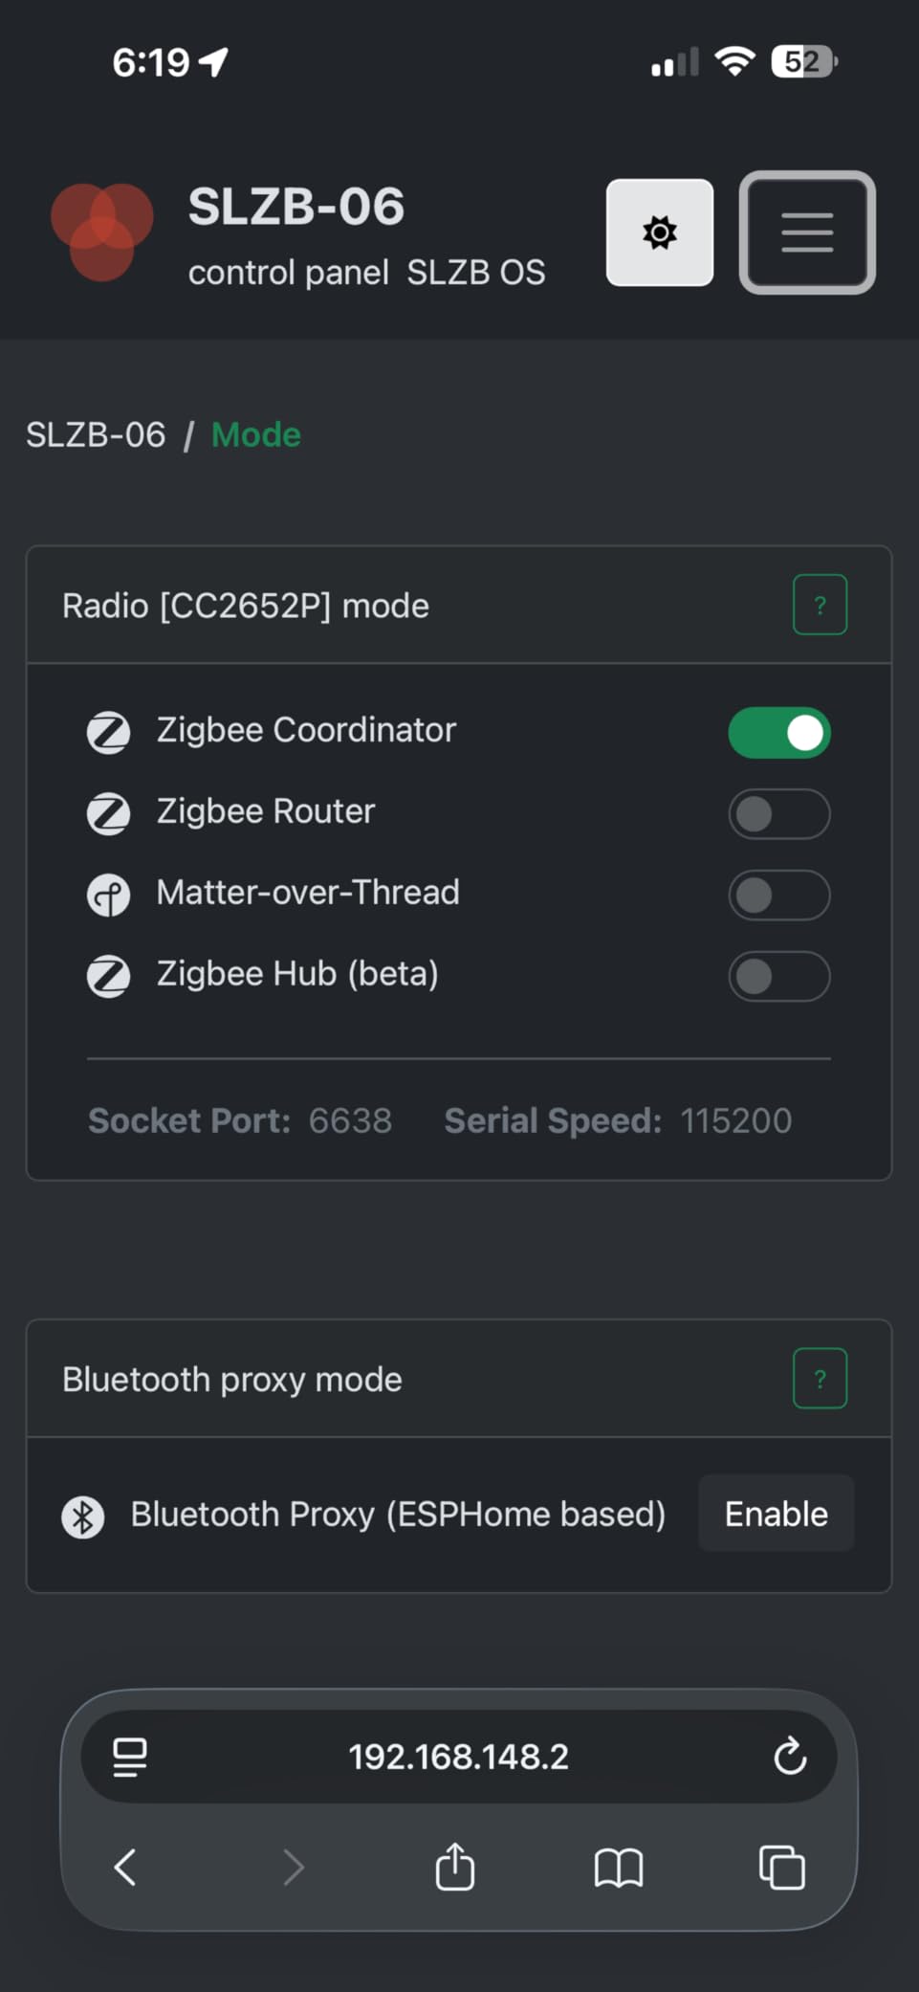
Task: Click the Zigbee icon beside Zigbee Coordinator
Action: tap(109, 732)
